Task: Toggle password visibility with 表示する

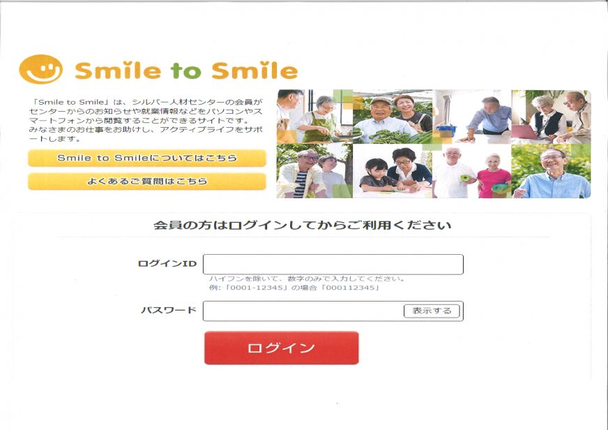Action: (432, 311)
